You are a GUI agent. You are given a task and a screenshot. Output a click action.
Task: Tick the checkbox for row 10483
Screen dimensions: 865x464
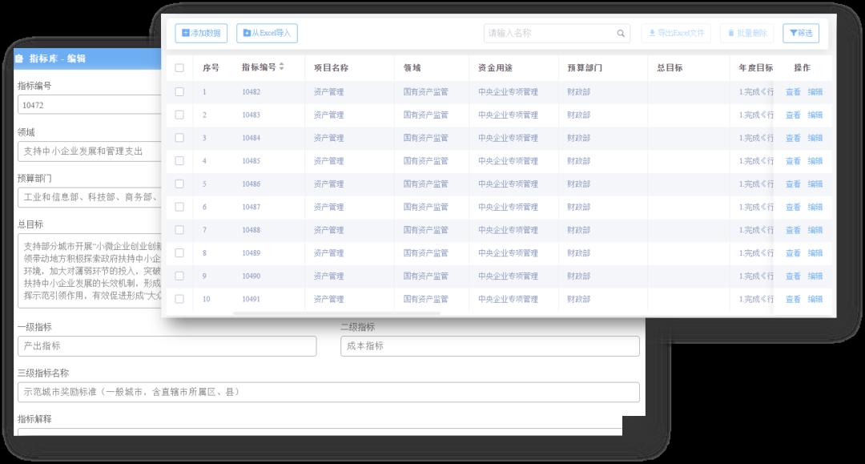coord(179,115)
